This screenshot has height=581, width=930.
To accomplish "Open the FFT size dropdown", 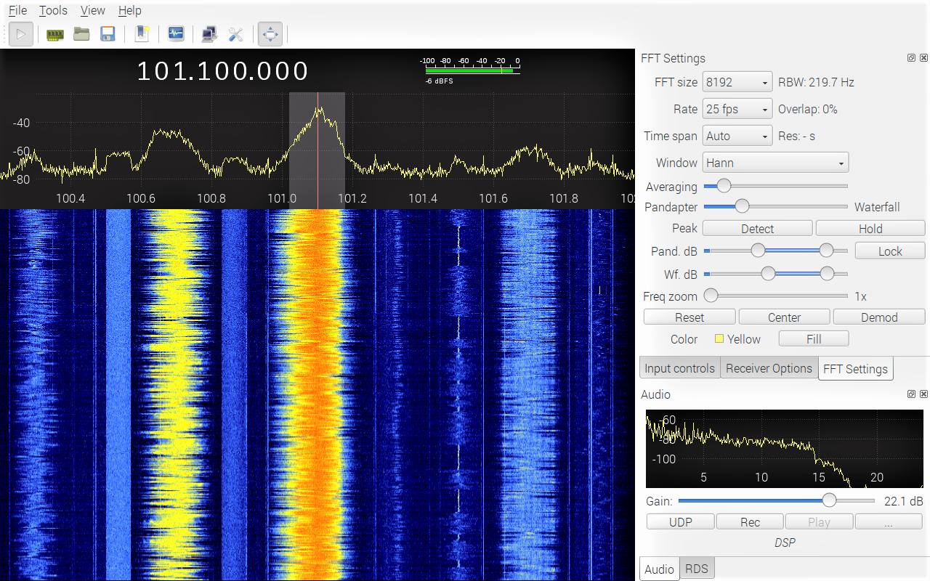I will (x=737, y=83).
